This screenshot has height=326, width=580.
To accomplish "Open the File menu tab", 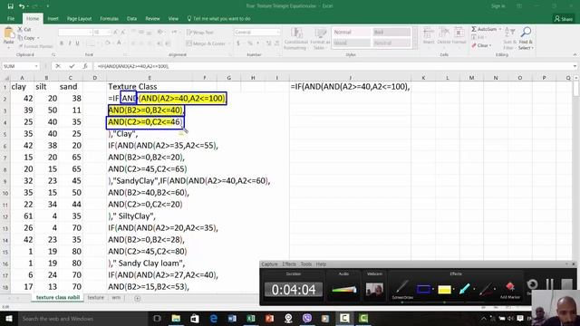I will click(11, 18).
